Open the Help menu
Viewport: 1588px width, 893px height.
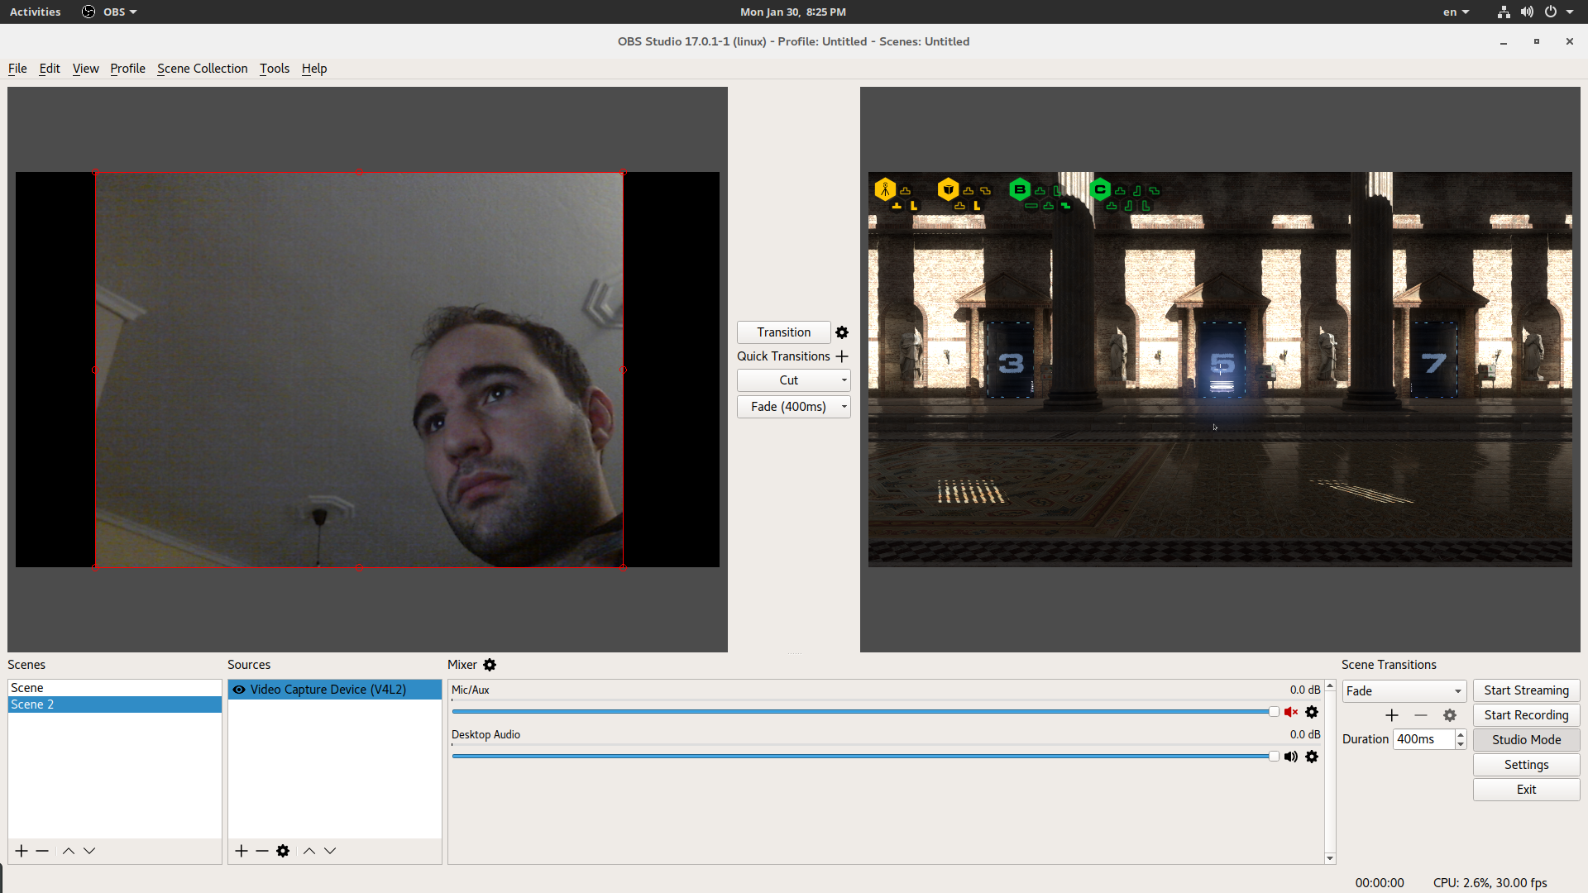pos(314,69)
